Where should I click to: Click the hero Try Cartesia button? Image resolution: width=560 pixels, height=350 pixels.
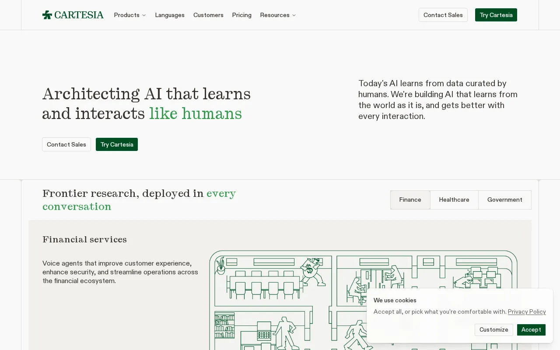point(117,144)
